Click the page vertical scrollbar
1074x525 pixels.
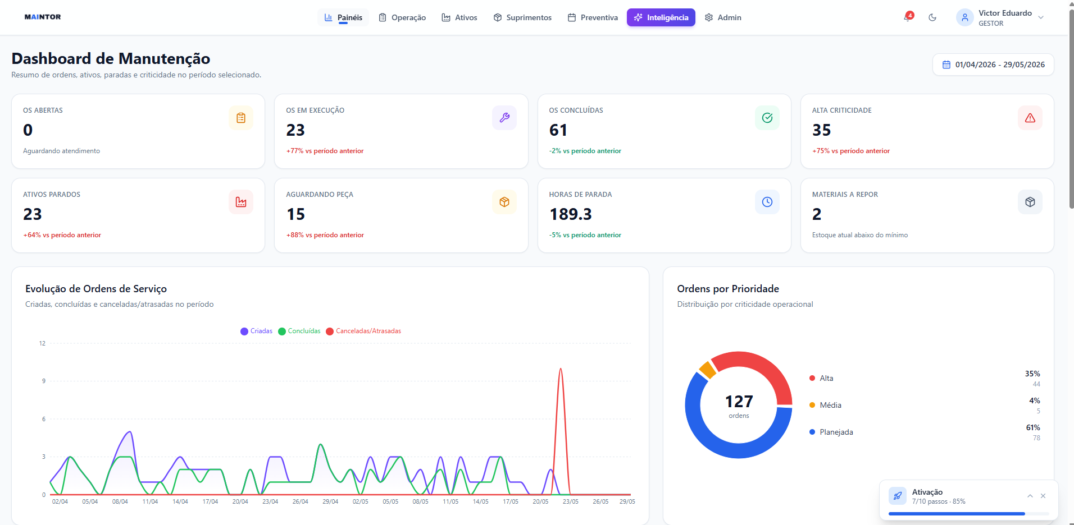pyautogui.click(x=1071, y=109)
